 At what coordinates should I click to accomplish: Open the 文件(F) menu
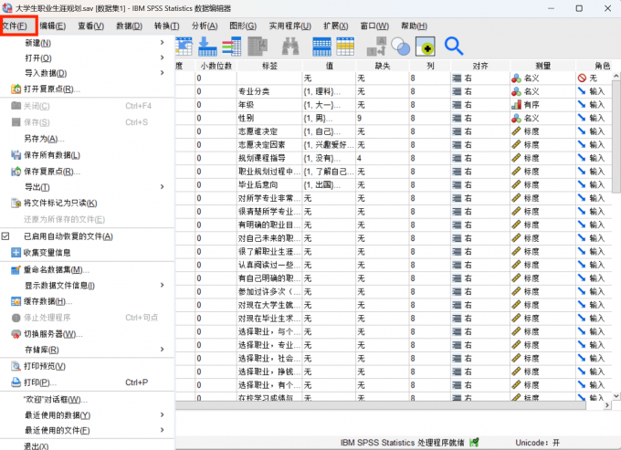coord(15,26)
